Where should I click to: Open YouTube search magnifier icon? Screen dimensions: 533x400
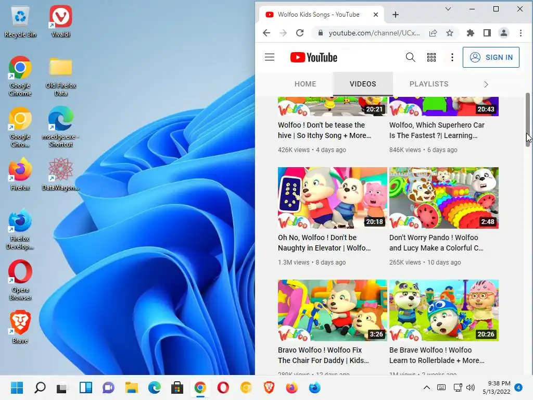tap(410, 57)
